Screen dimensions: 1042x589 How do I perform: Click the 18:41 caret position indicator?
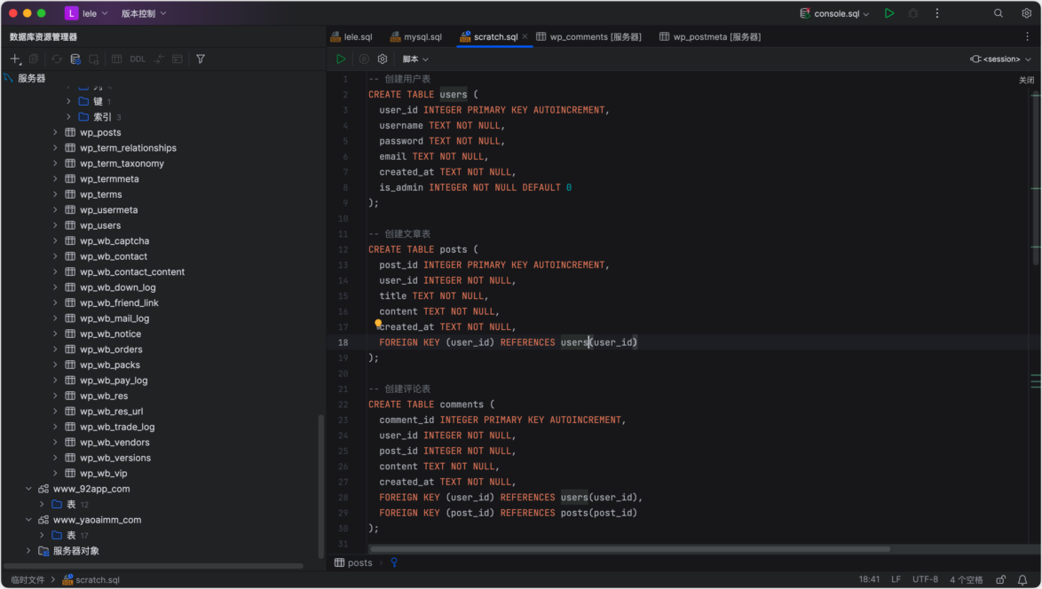(x=869, y=580)
